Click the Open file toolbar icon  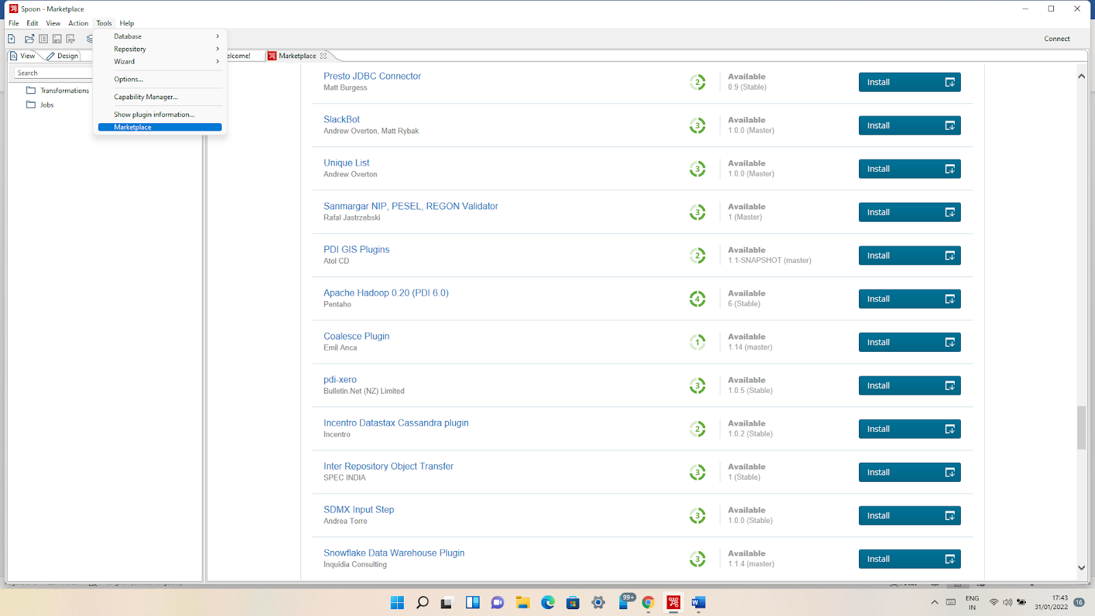29,39
